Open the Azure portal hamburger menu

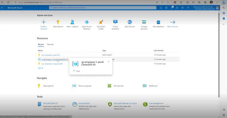click(2, 8)
